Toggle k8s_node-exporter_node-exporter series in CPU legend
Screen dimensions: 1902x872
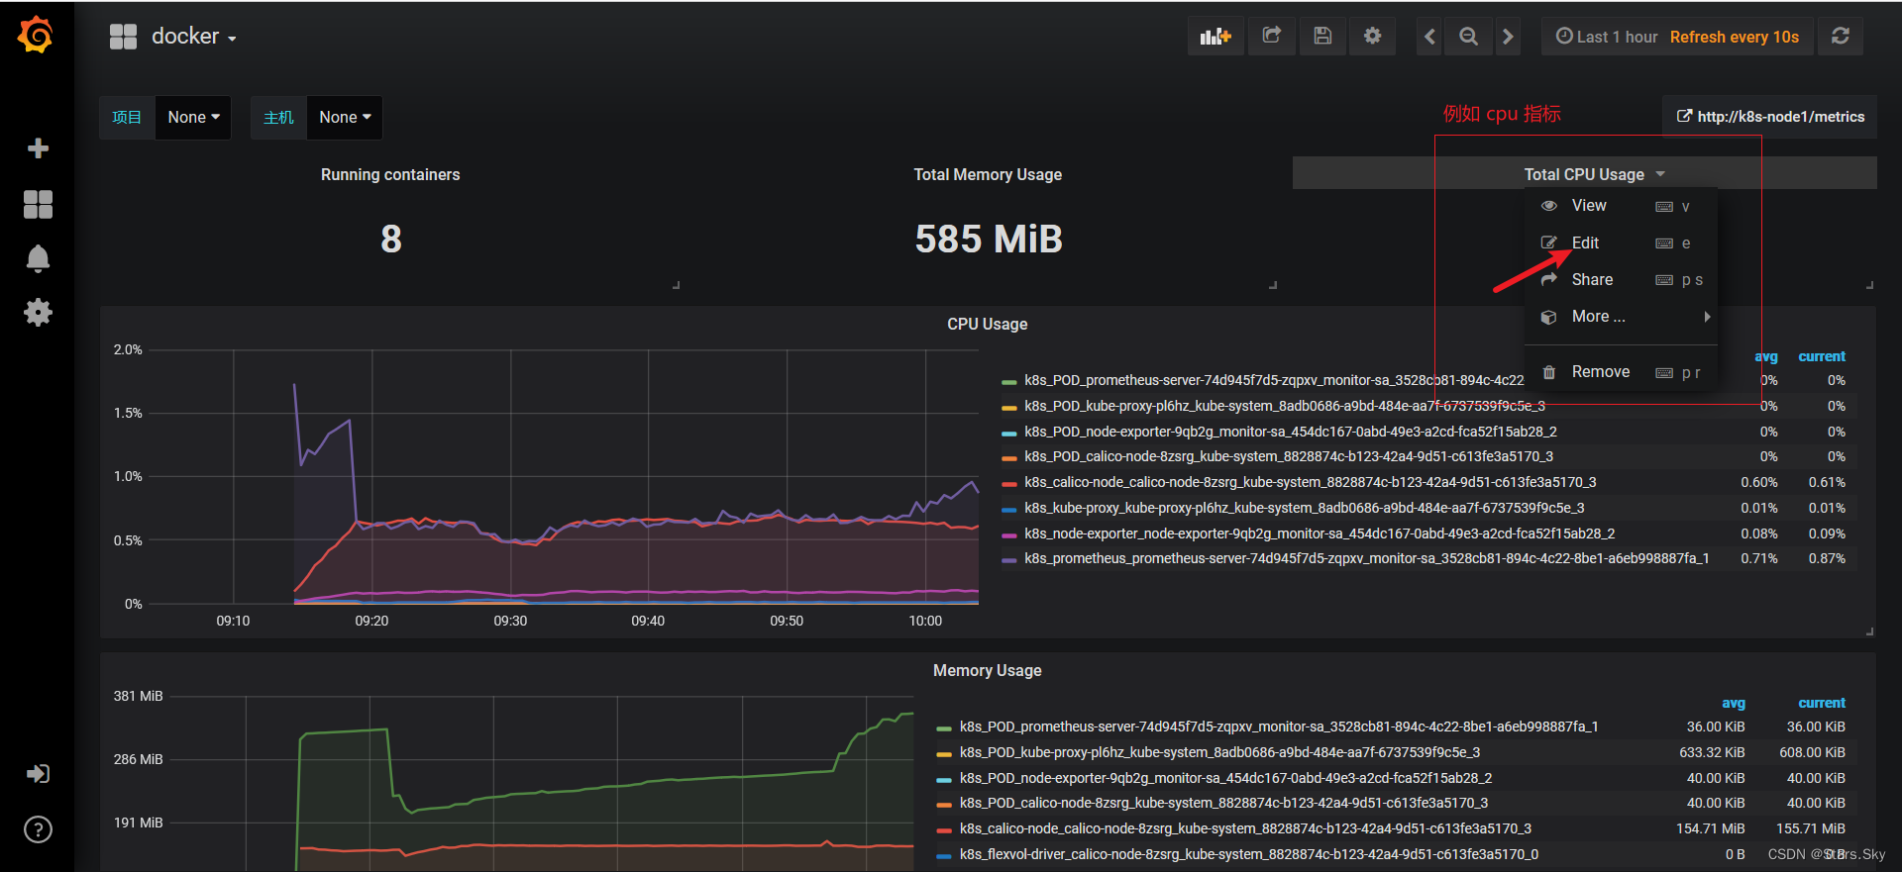(x=1320, y=533)
